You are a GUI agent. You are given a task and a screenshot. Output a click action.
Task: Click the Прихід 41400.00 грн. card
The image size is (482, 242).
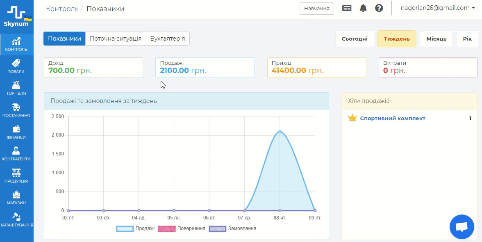[316, 68]
